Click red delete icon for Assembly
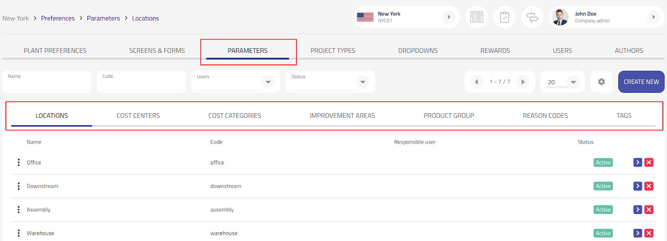Viewport: 667px width, 241px height. click(x=649, y=210)
